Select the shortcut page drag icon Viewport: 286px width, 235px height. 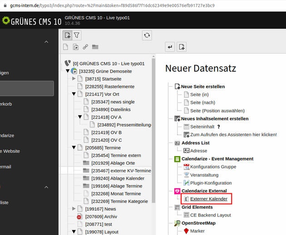point(76,47)
